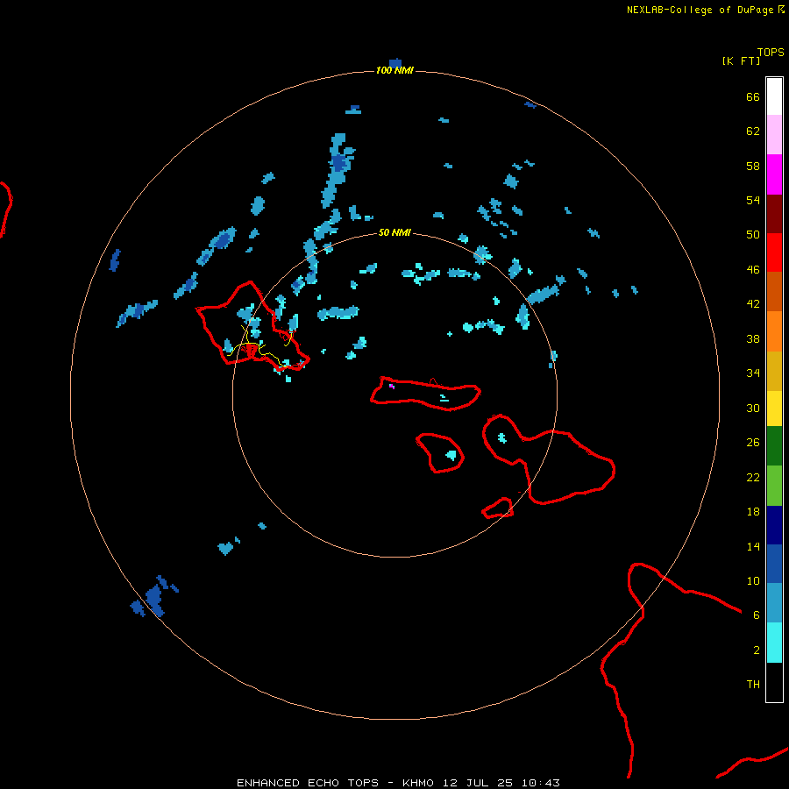This screenshot has width=789, height=789.
Task: Click the legend value 2
Action: [757, 650]
